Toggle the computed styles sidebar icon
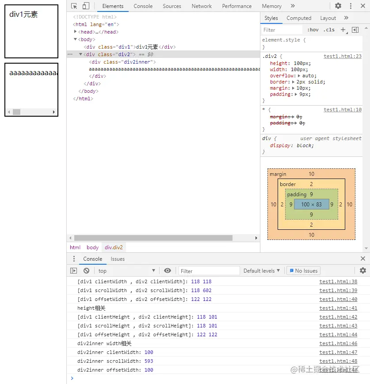370x384 pixels. (x=355, y=30)
